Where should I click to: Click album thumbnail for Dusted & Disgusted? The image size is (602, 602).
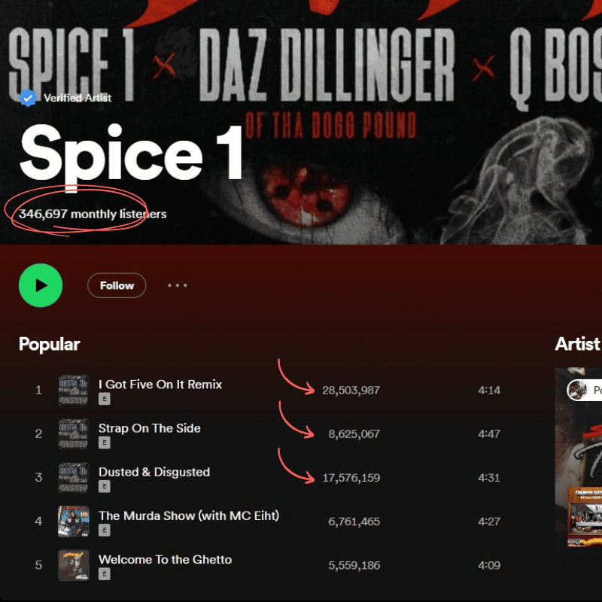[73, 478]
